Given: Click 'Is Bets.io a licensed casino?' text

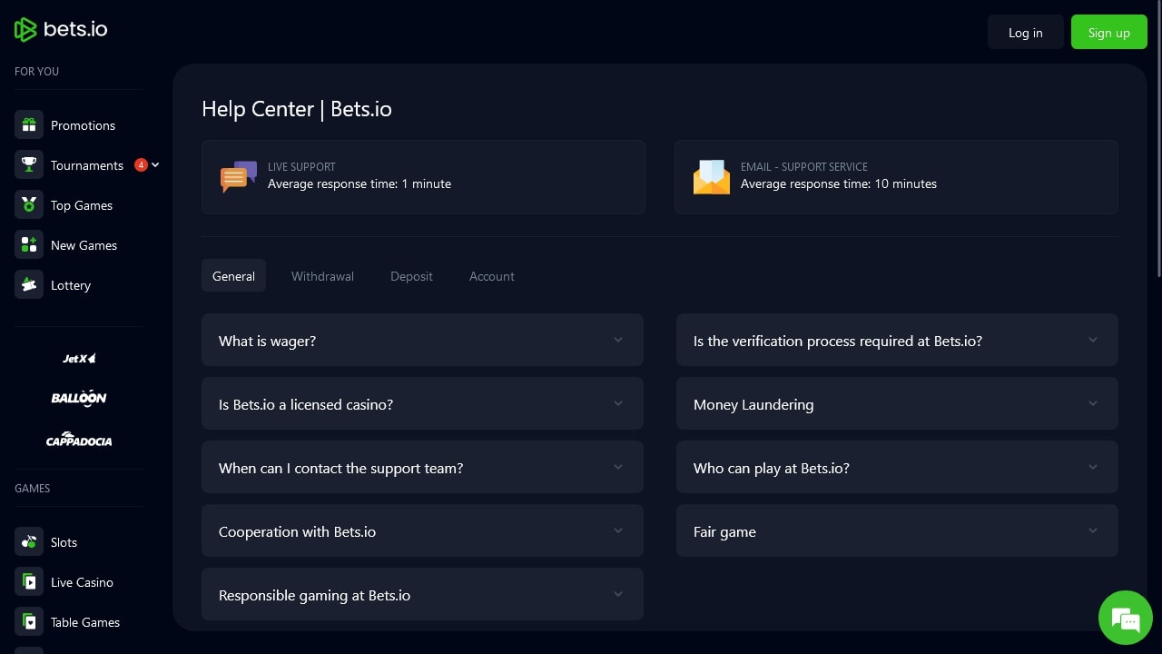Looking at the screenshot, I should pos(306,404).
